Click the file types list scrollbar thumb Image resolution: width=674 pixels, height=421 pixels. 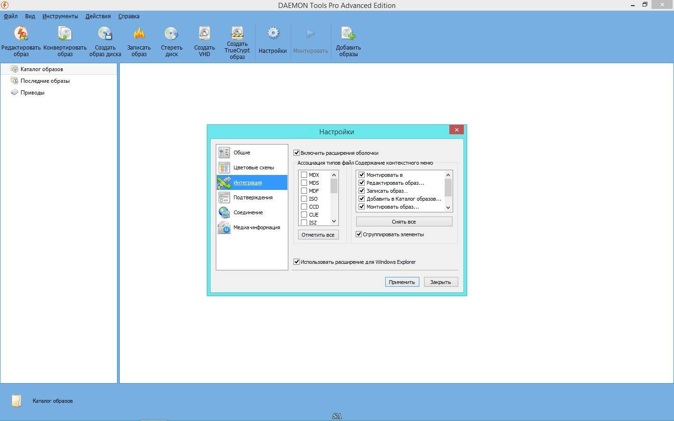(334, 186)
